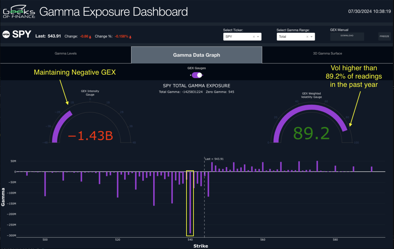This screenshot has width=394, height=249.
Task: Click the -1.43B gauge value
Action: coord(90,136)
